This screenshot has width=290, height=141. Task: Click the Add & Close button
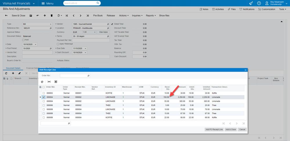(x=231, y=129)
